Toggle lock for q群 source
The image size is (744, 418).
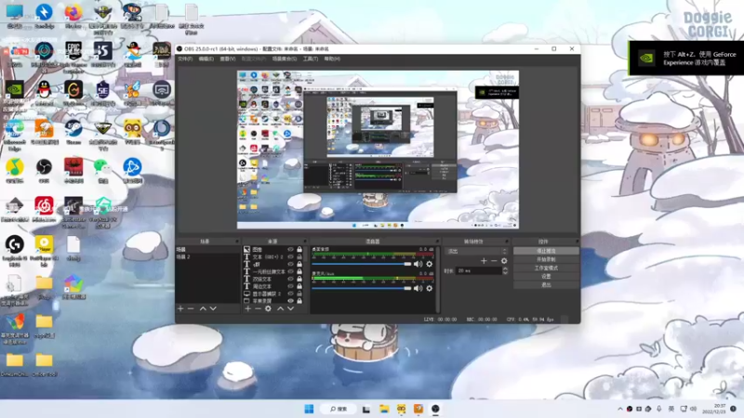point(299,264)
